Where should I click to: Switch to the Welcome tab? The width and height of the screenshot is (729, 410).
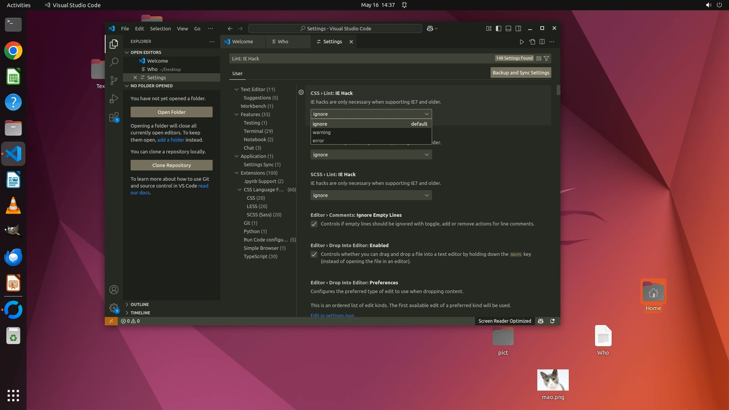pos(242,42)
